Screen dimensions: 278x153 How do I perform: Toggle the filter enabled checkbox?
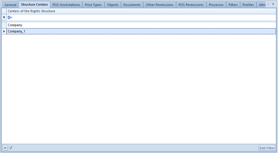(x=11, y=148)
